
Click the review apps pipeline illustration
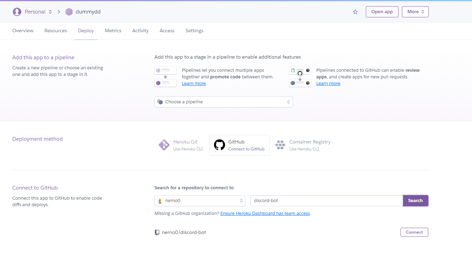(300, 77)
